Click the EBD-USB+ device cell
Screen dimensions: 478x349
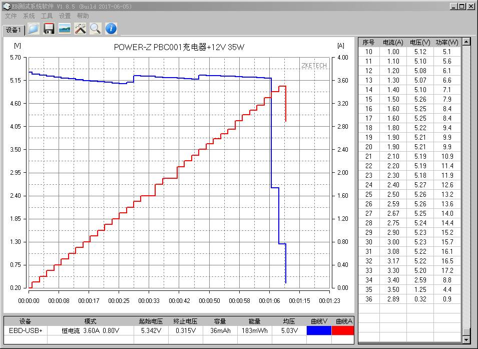[26, 330]
